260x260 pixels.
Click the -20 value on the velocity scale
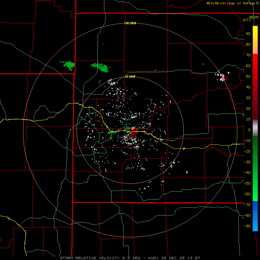click(247, 151)
